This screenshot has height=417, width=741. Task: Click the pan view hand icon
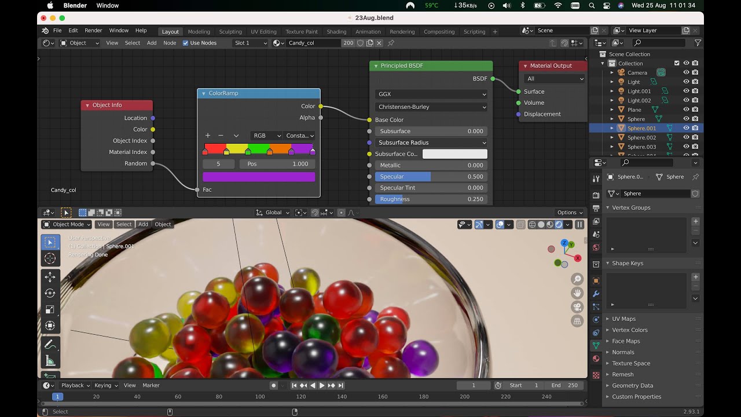pyautogui.click(x=577, y=293)
